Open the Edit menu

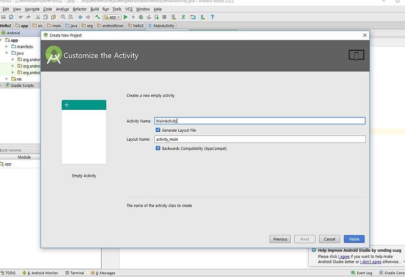[x=6, y=9]
